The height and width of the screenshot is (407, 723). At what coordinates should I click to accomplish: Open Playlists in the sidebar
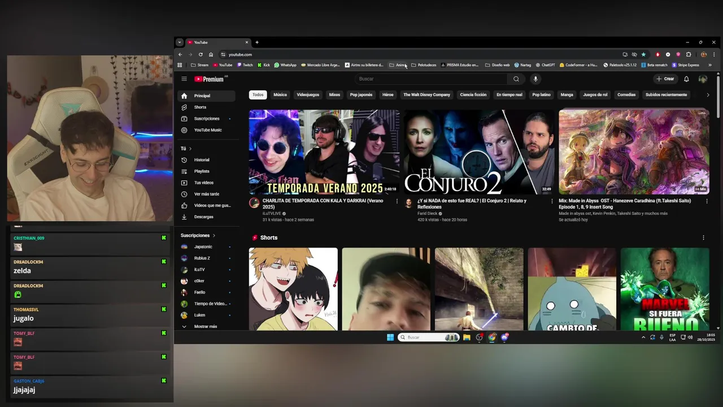(206, 171)
